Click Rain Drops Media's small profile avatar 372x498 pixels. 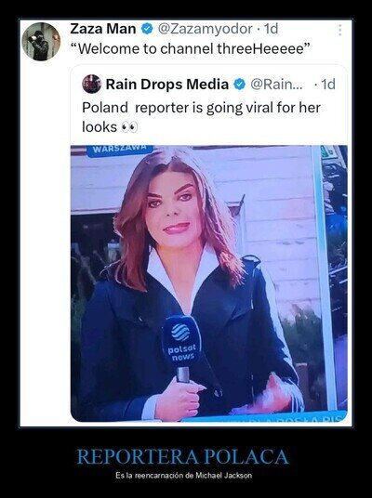point(91,85)
